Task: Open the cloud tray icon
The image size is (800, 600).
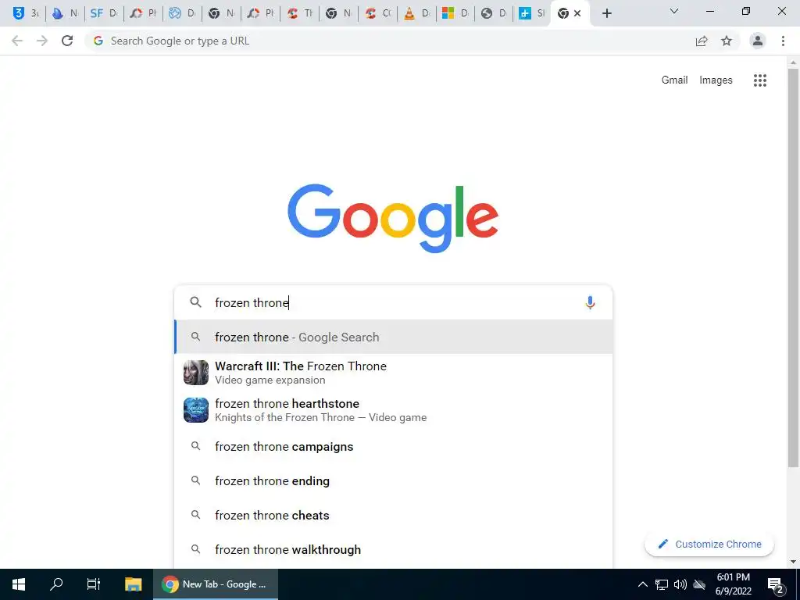Action: pyautogui.click(x=699, y=584)
